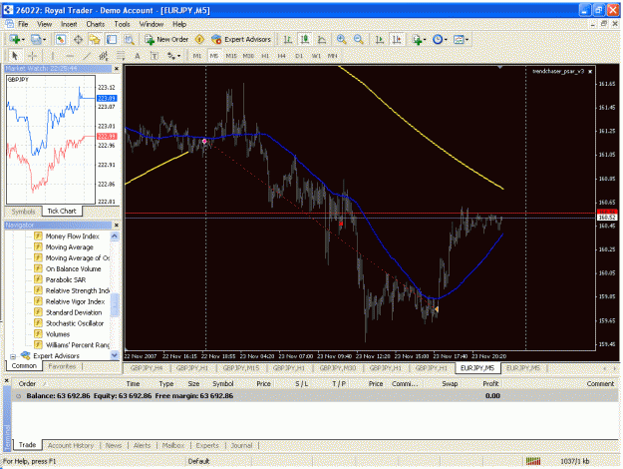
Task: Select the Text (A) tool
Action: point(138,56)
